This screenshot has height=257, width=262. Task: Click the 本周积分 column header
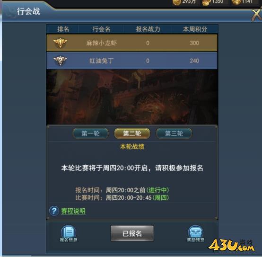195,29
